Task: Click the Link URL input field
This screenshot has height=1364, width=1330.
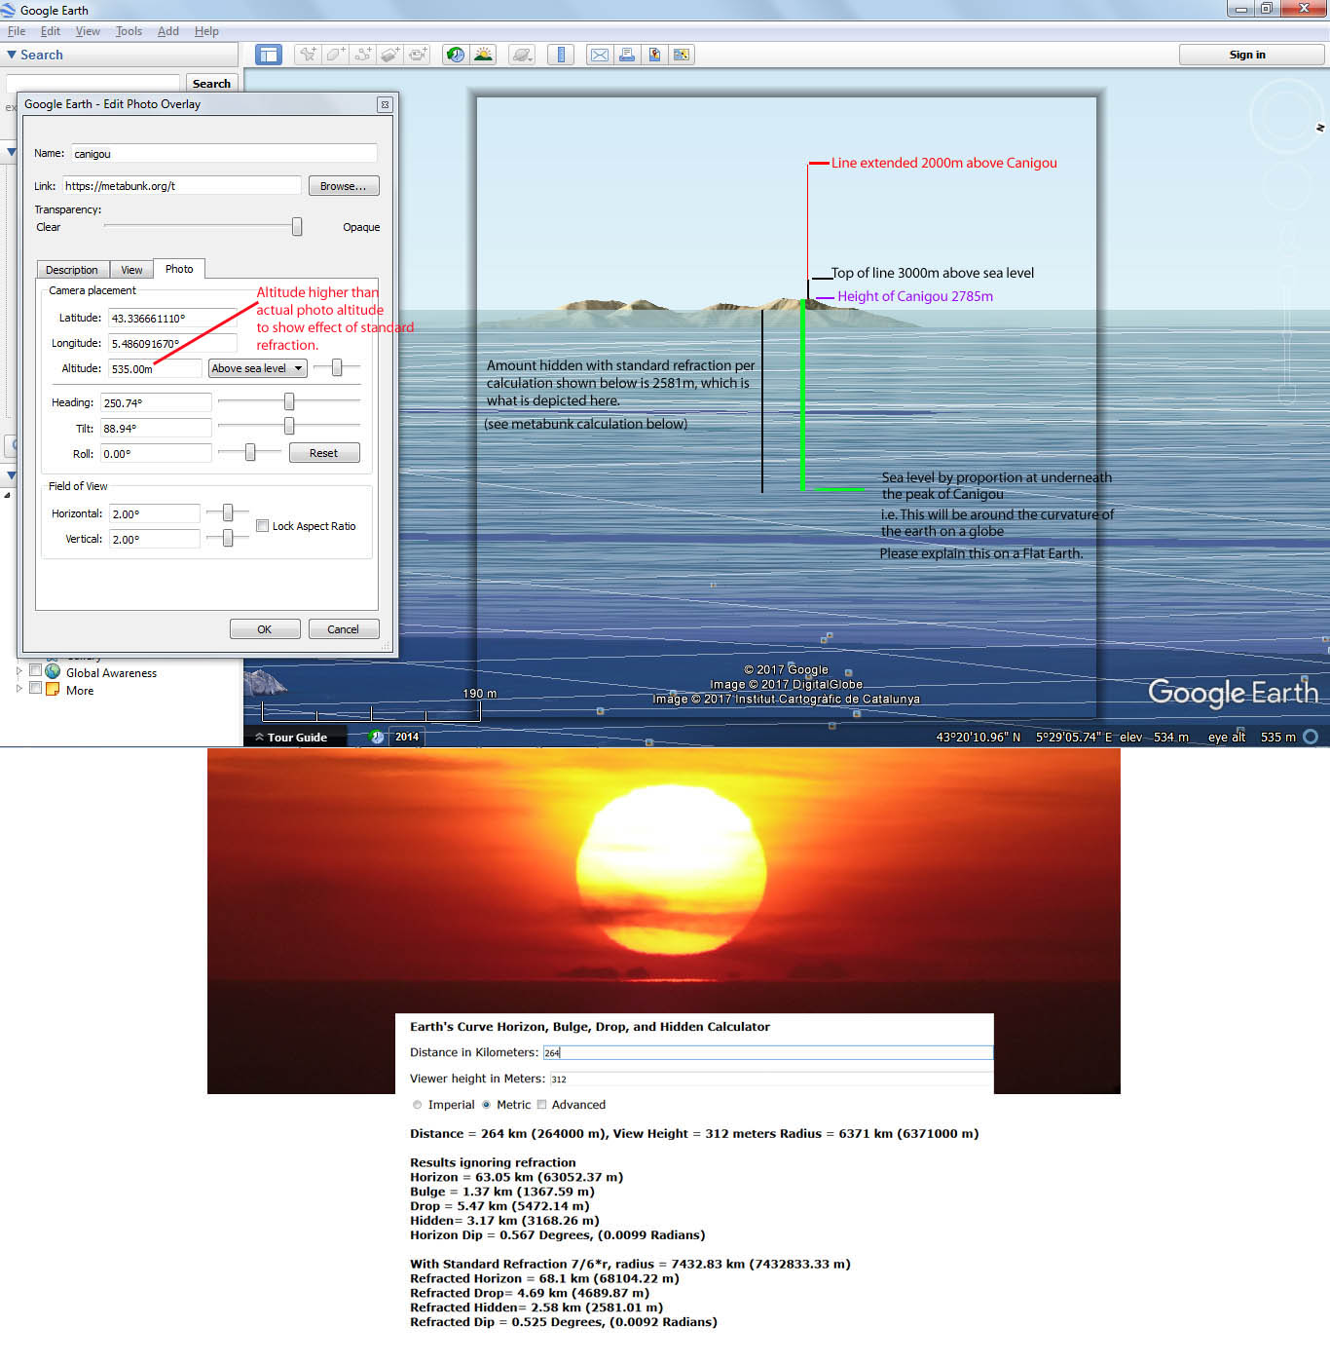Action: tap(182, 185)
